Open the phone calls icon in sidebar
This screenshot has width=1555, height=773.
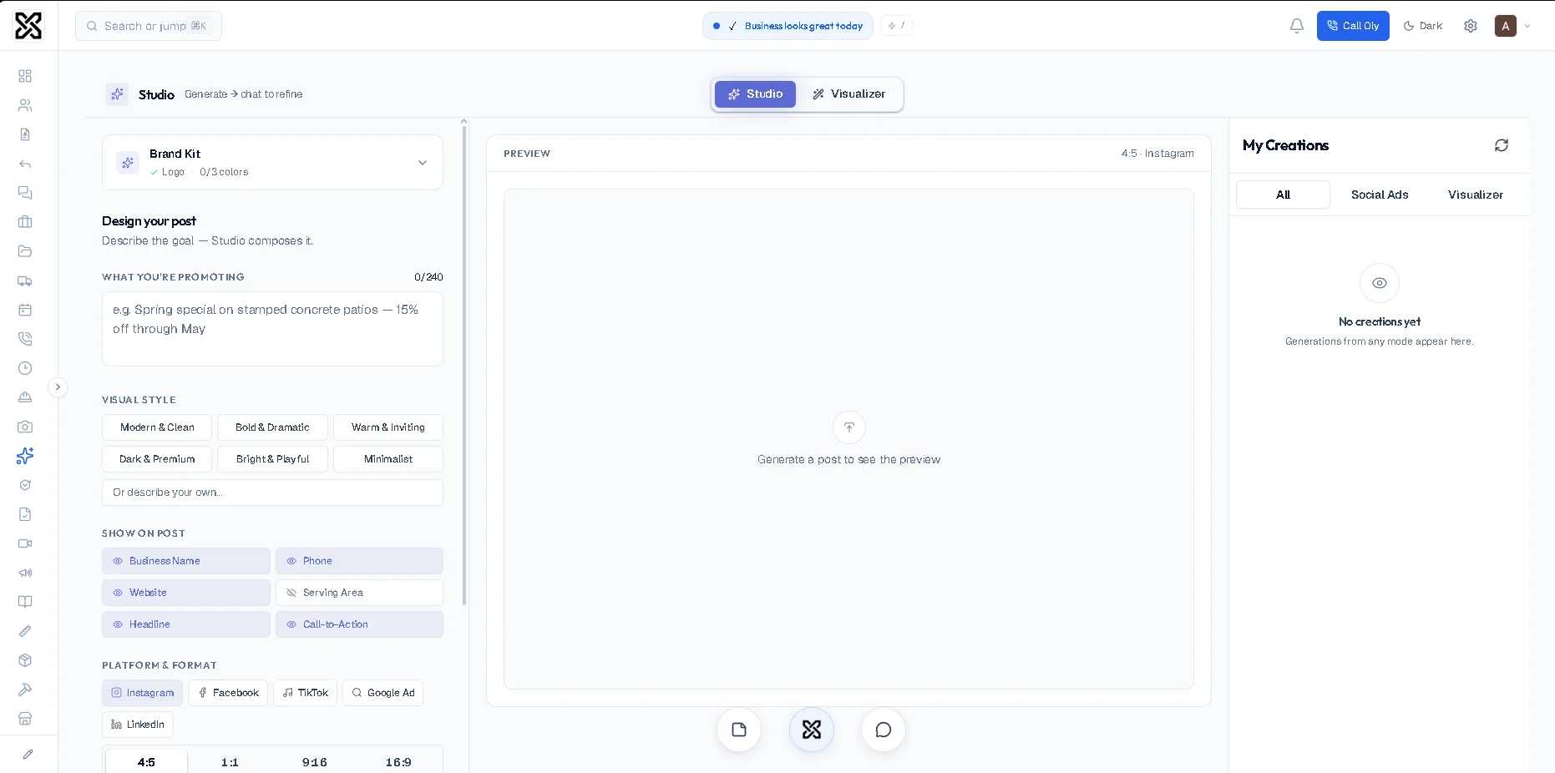pyautogui.click(x=25, y=339)
